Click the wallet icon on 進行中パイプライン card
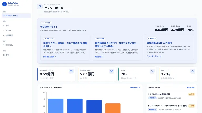This screenshot has width=202, height=113. click(x=71, y=71)
